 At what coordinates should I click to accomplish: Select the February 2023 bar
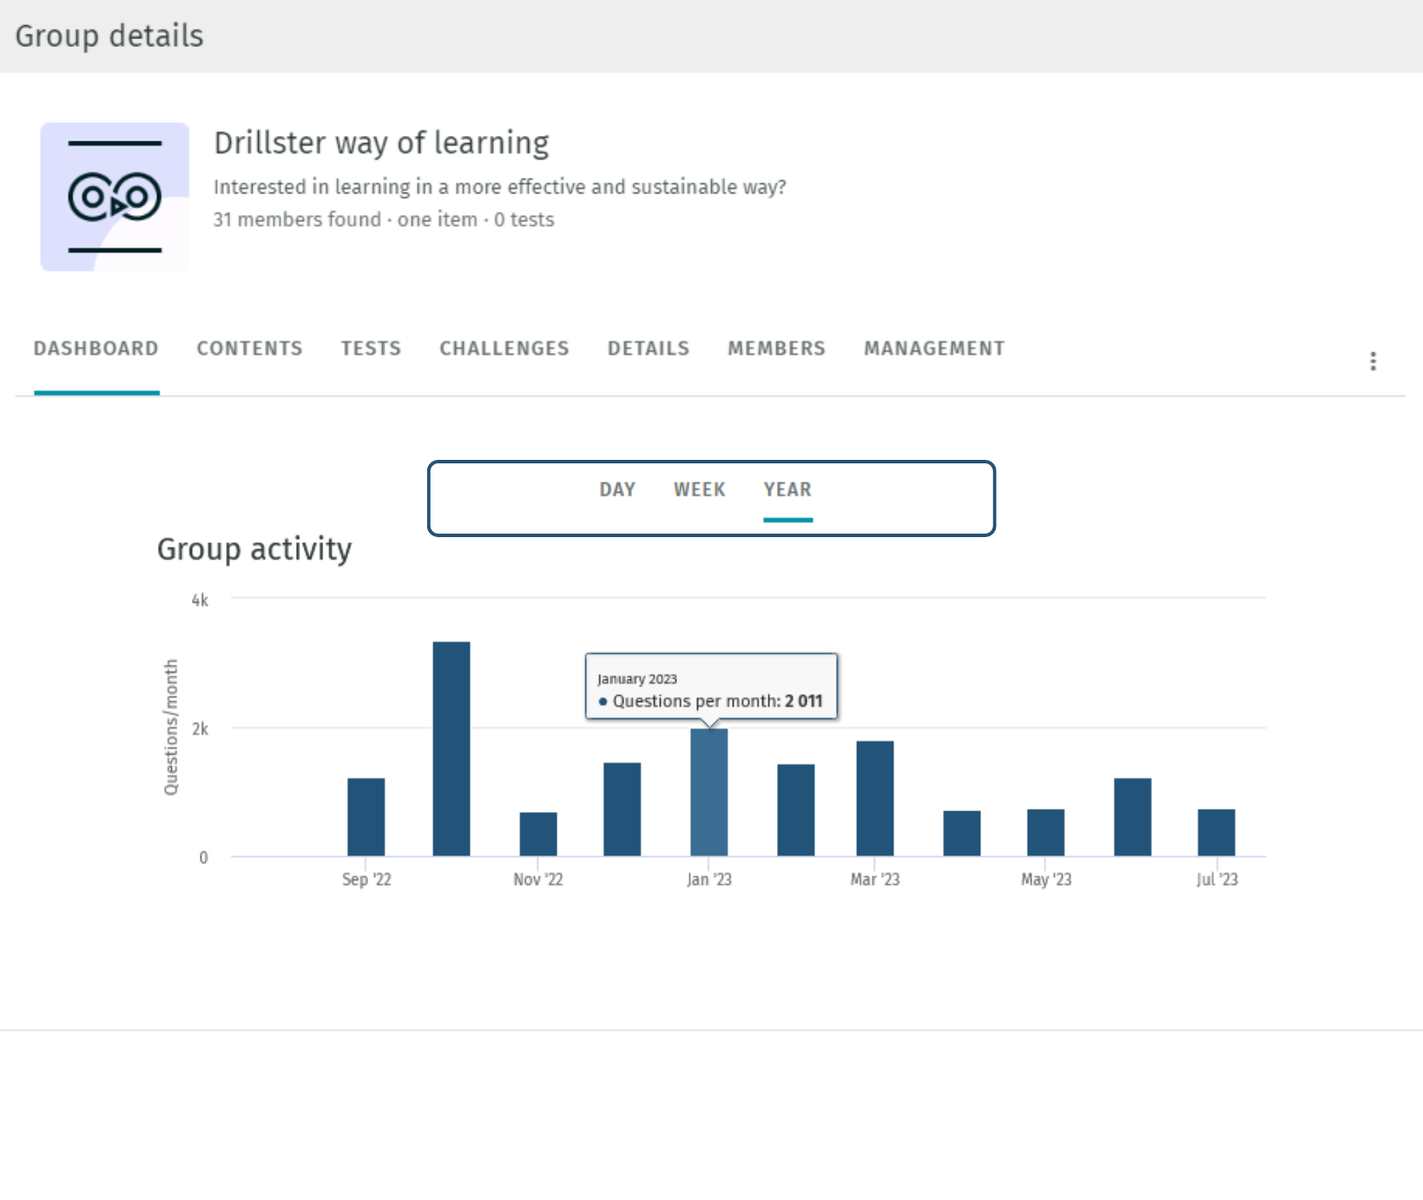click(796, 810)
